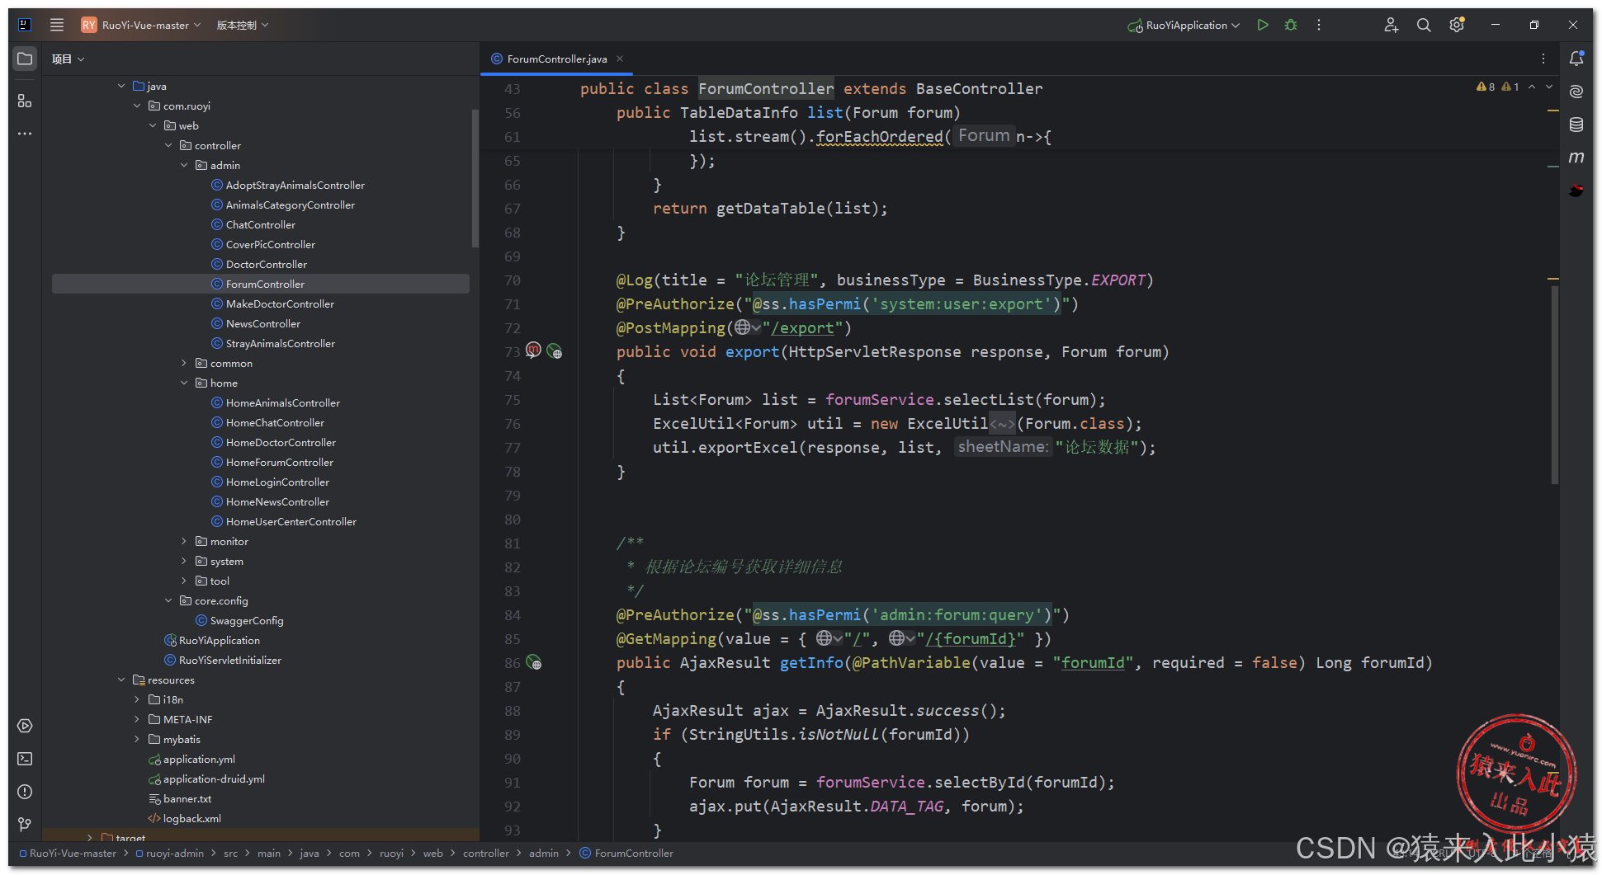1602x875 pixels.
Task: Open the red bird plugin panel
Action: (1576, 191)
